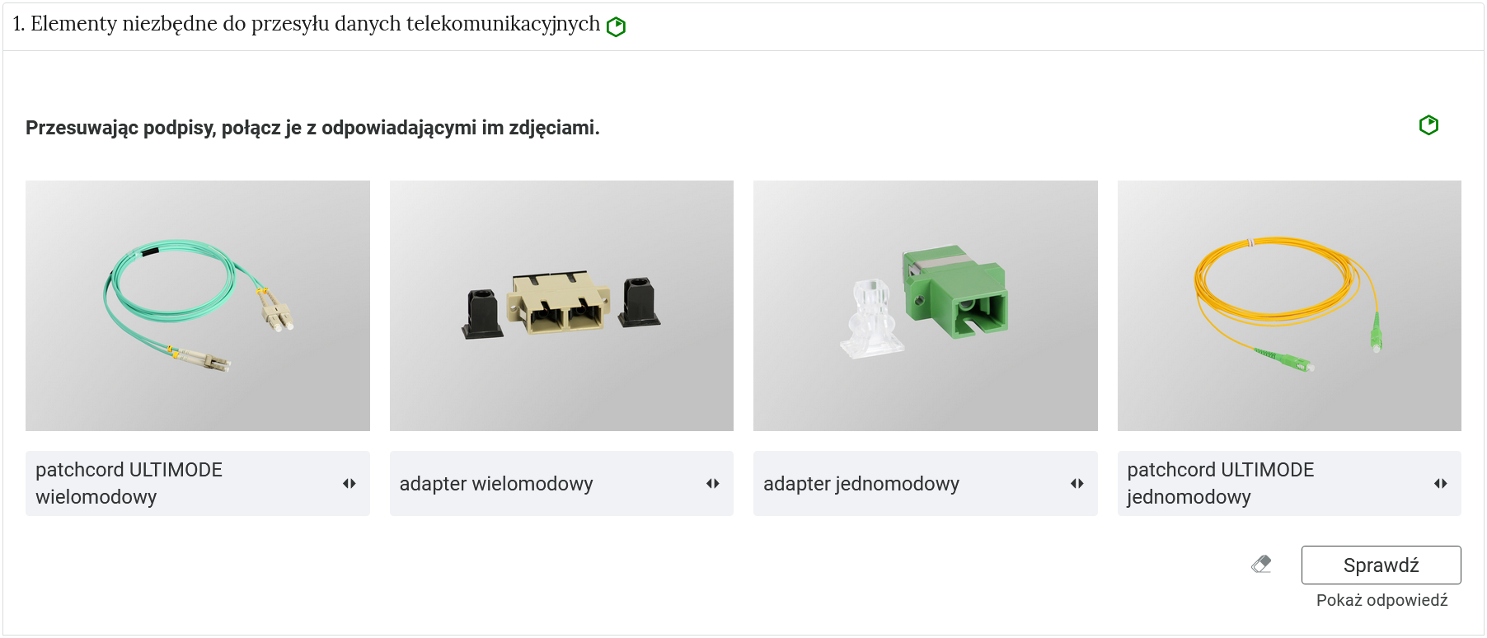Image resolution: width=1487 pixels, height=638 pixels.
Task: Click drag arrows on patchcord ULTIMODE wielomodowy label
Action: [349, 484]
